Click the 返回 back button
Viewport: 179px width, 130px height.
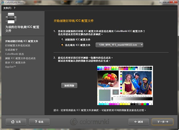tap(139, 122)
